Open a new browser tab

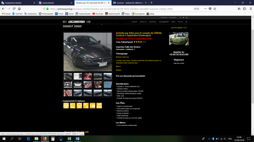pos(152,3)
